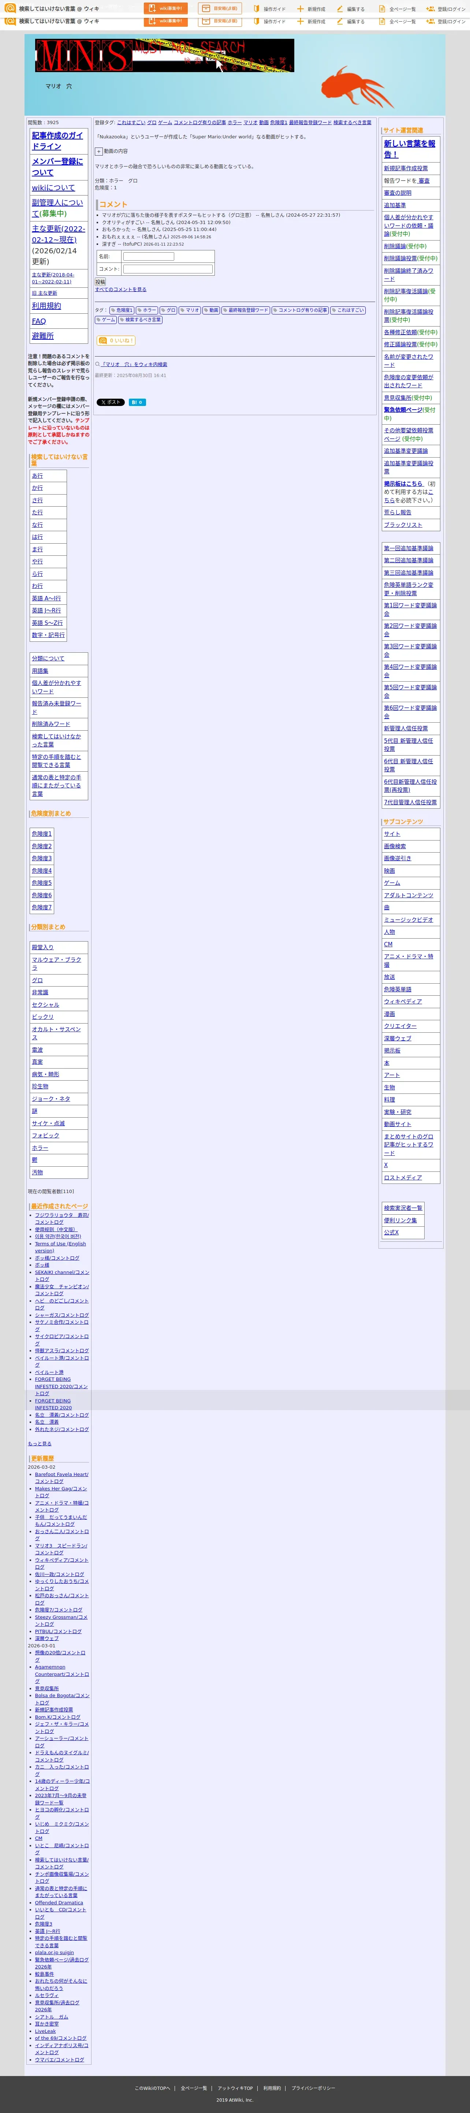Focus the 名前 input field
The width and height of the screenshot is (470, 2113).
[149, 257]
